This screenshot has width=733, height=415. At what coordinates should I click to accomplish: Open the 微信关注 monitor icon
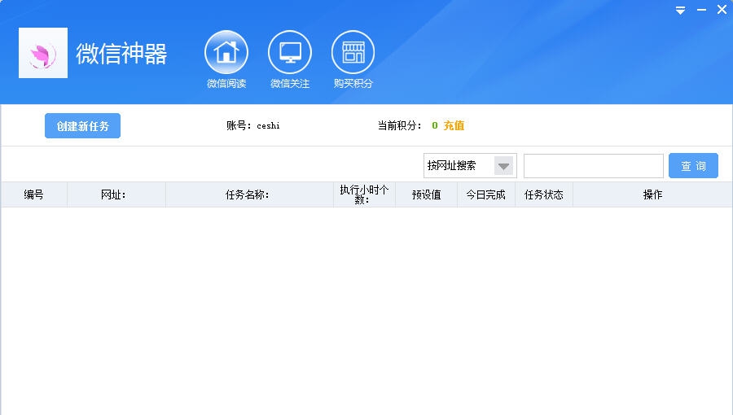click(x=290, y=52)
